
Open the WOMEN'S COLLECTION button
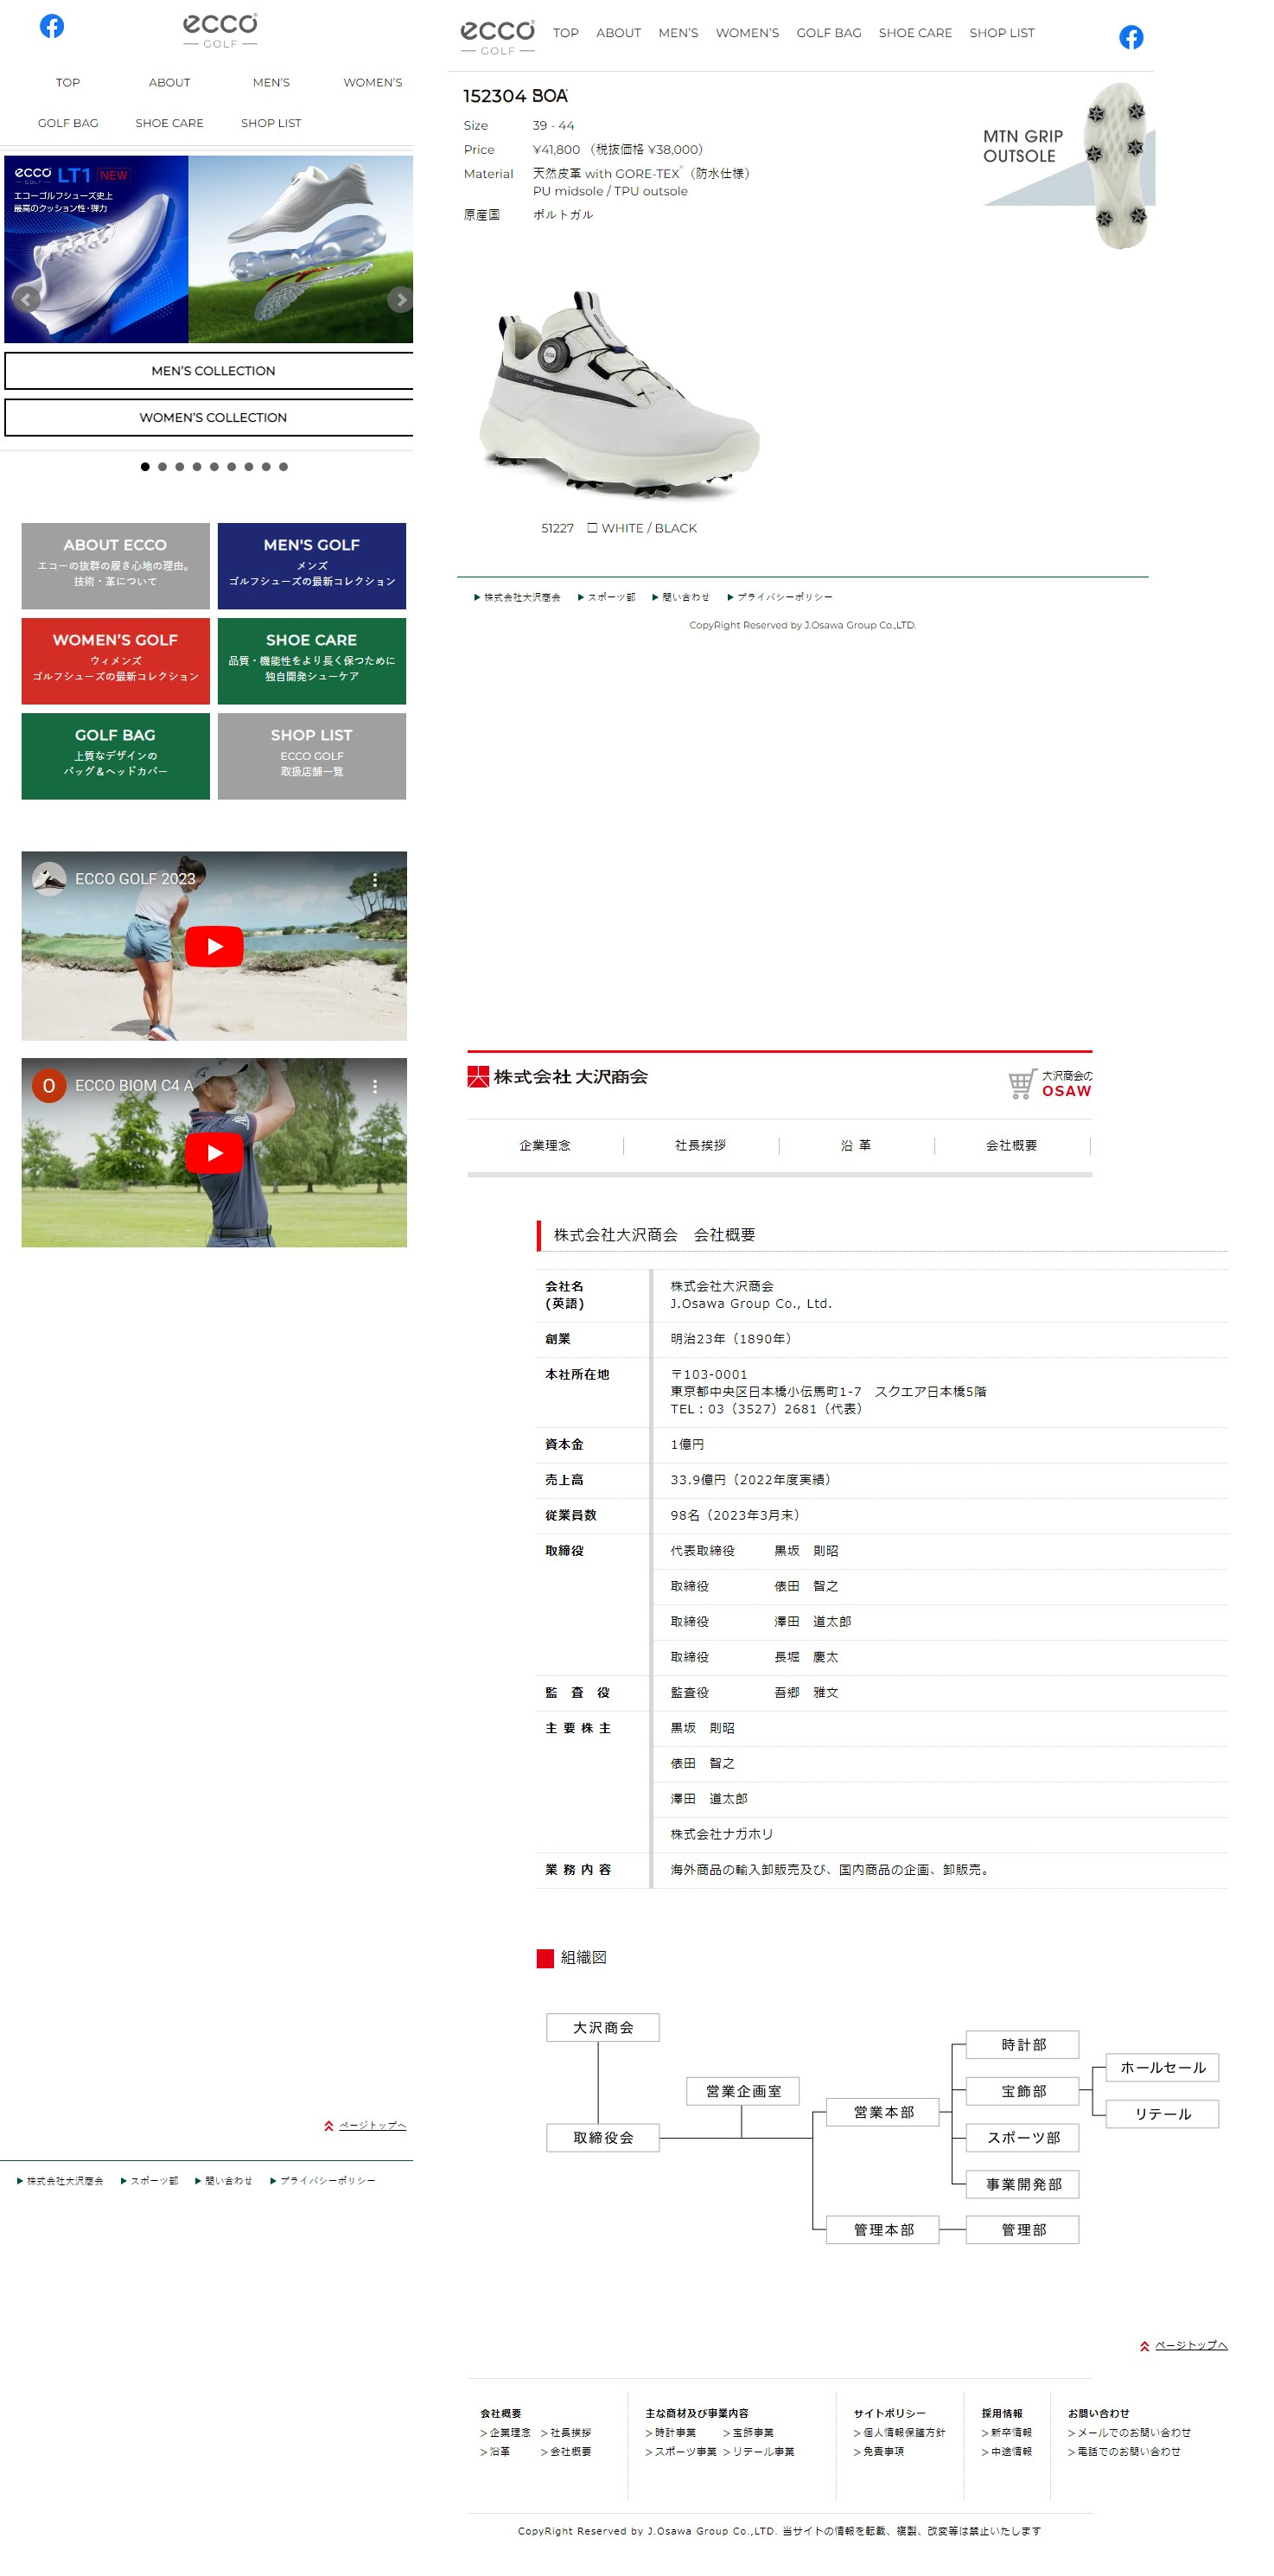tap(209, 417)
